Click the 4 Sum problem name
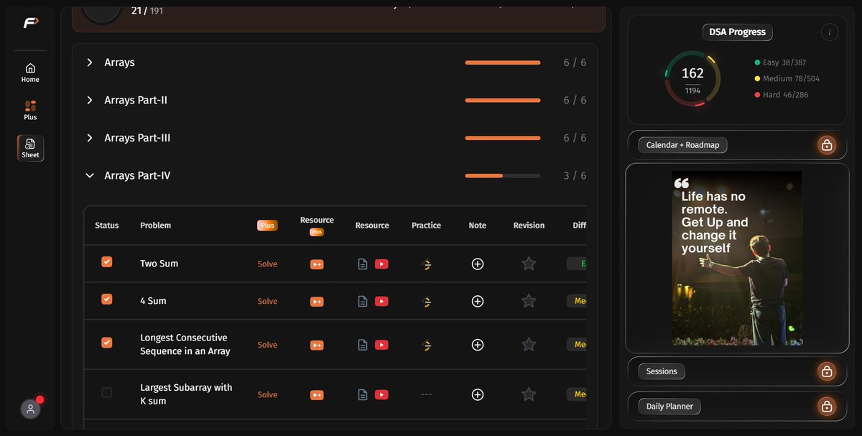 (x=153, y=301)
